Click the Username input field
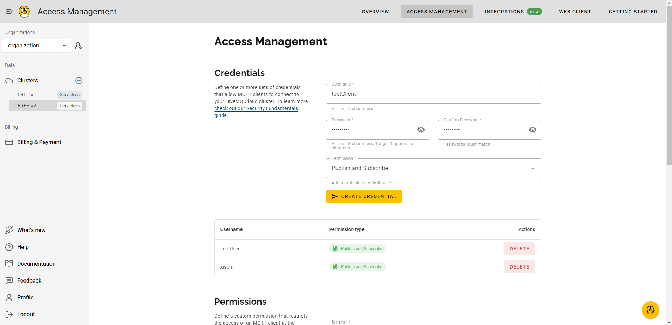The width and height of the screenshot is (672, 325). pyautogui.click(x=433, y=94)
